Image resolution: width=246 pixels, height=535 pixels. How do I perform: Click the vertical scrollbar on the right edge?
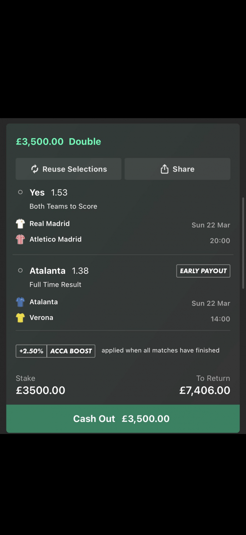(x=243, y=243)
